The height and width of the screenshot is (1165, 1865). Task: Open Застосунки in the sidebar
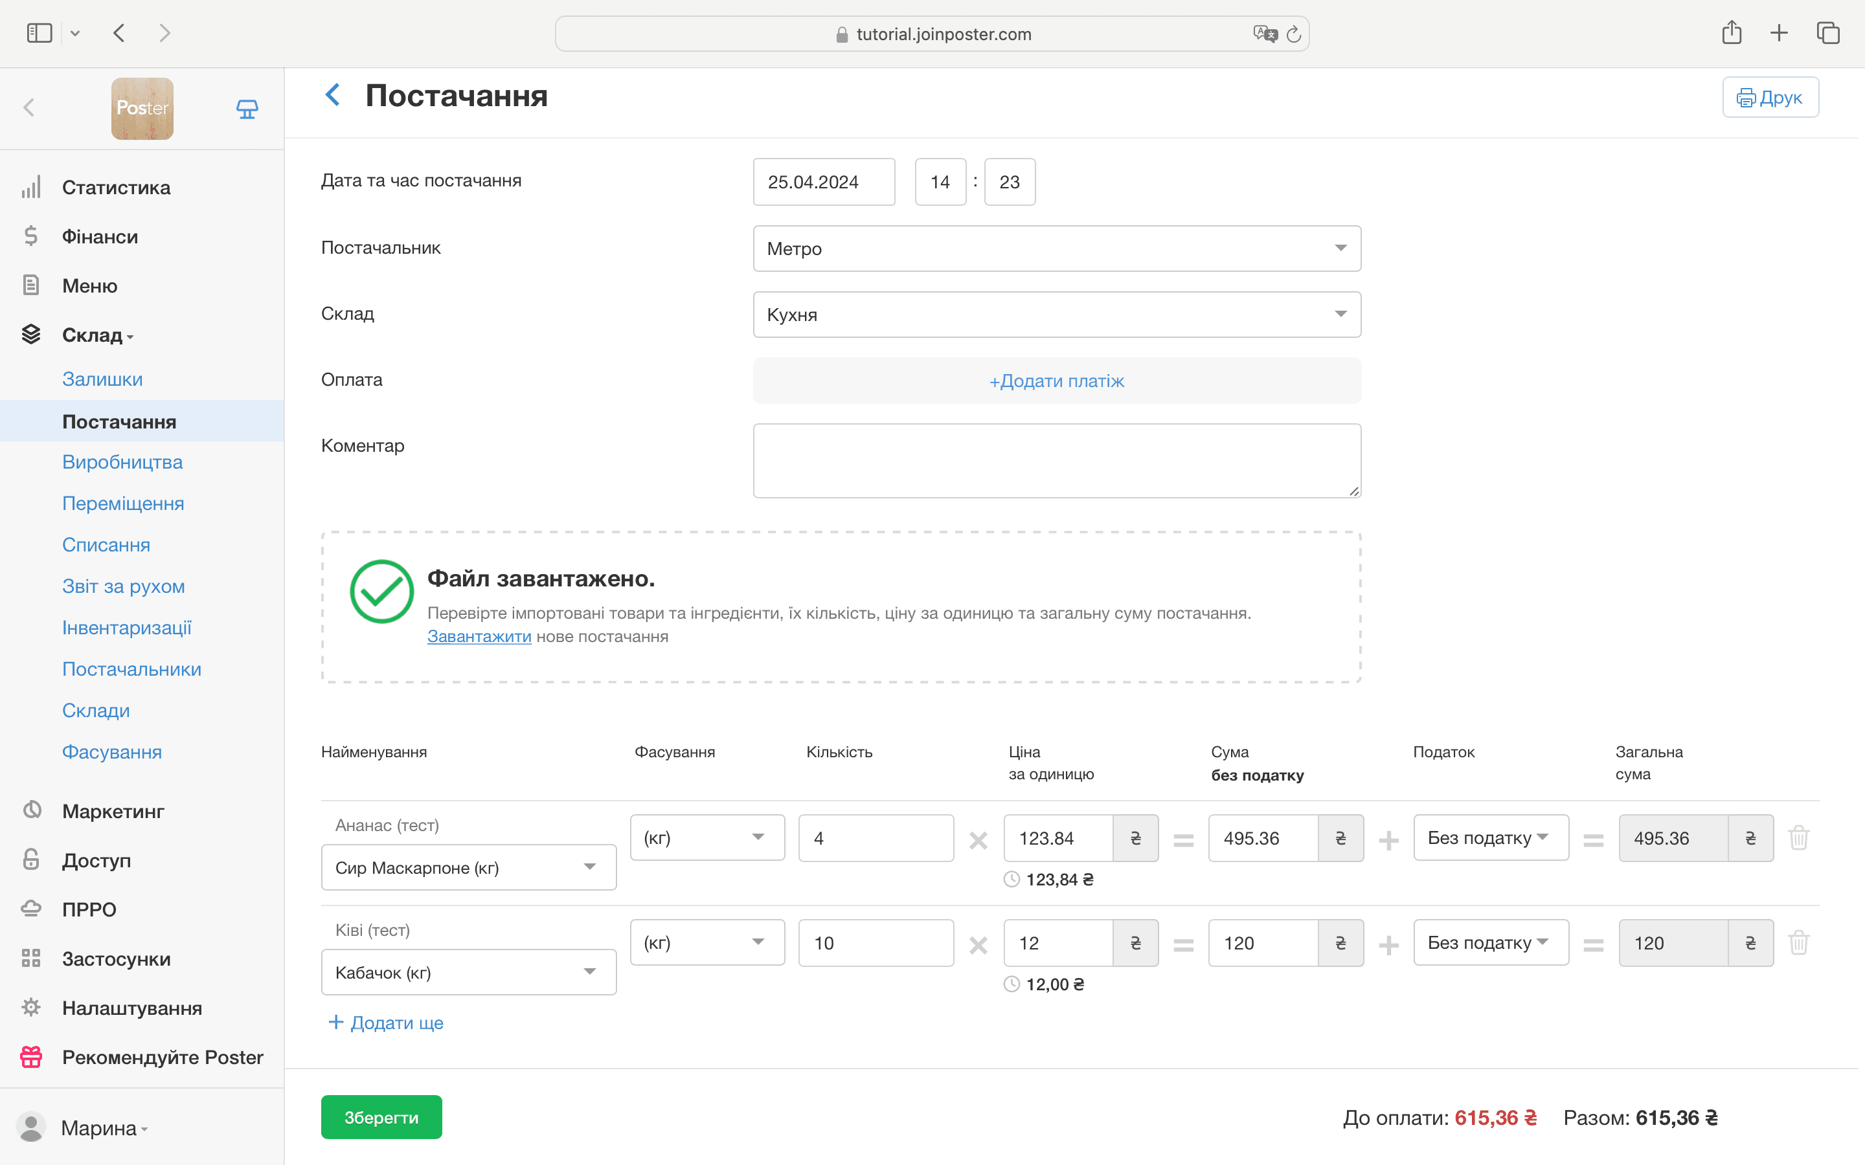click(x=117, y=959)
